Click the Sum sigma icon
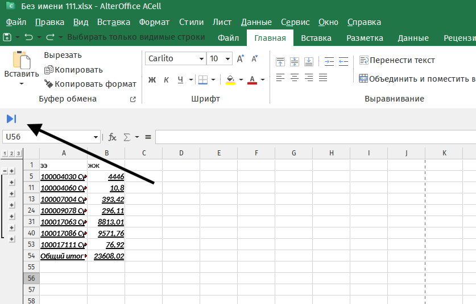 [127, 137]
